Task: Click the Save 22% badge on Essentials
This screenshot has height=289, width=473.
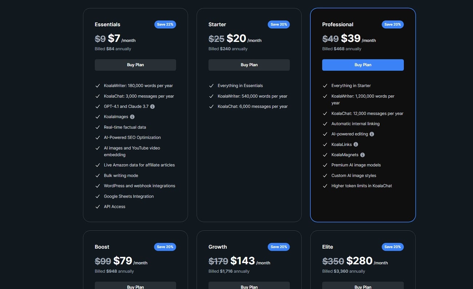Action: click(165, 24)
